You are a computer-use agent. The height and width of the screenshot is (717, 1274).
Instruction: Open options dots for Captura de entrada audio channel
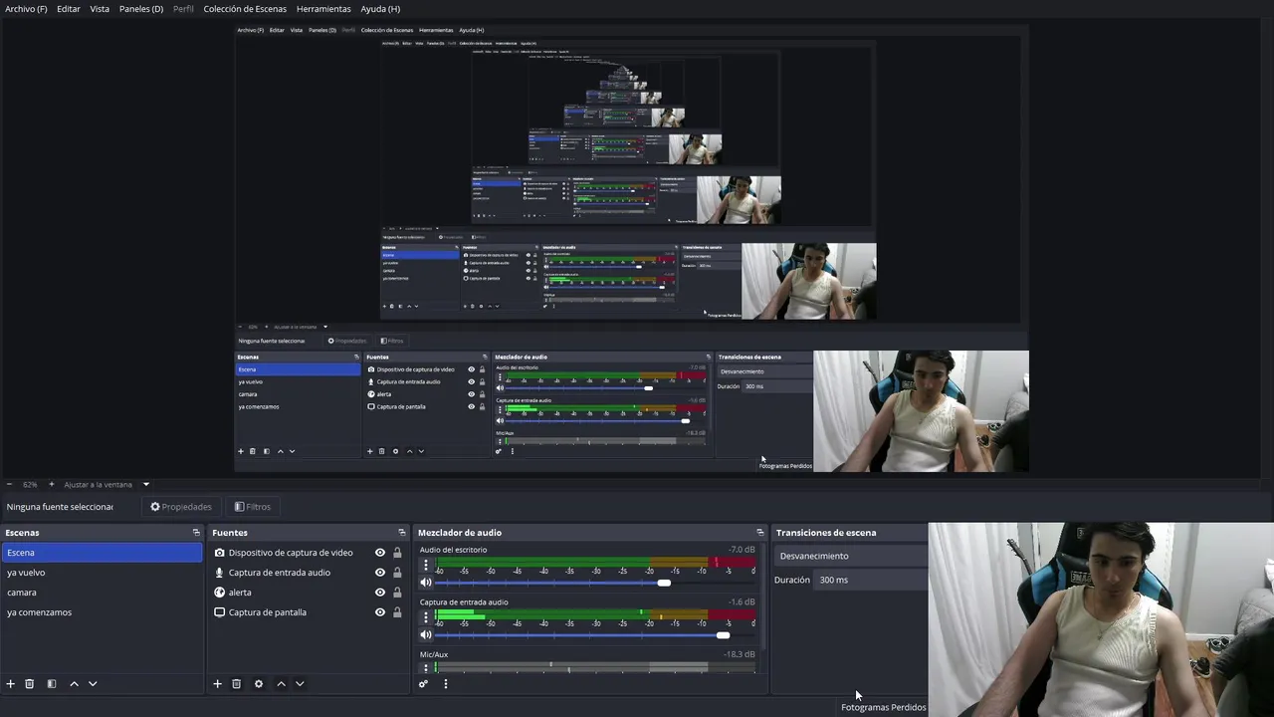(426, 617)
